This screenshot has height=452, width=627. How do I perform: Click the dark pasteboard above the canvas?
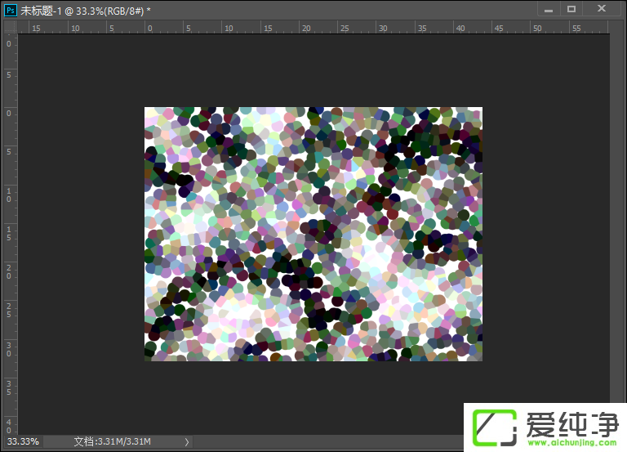pyautogui.click(x=313, y=69)
